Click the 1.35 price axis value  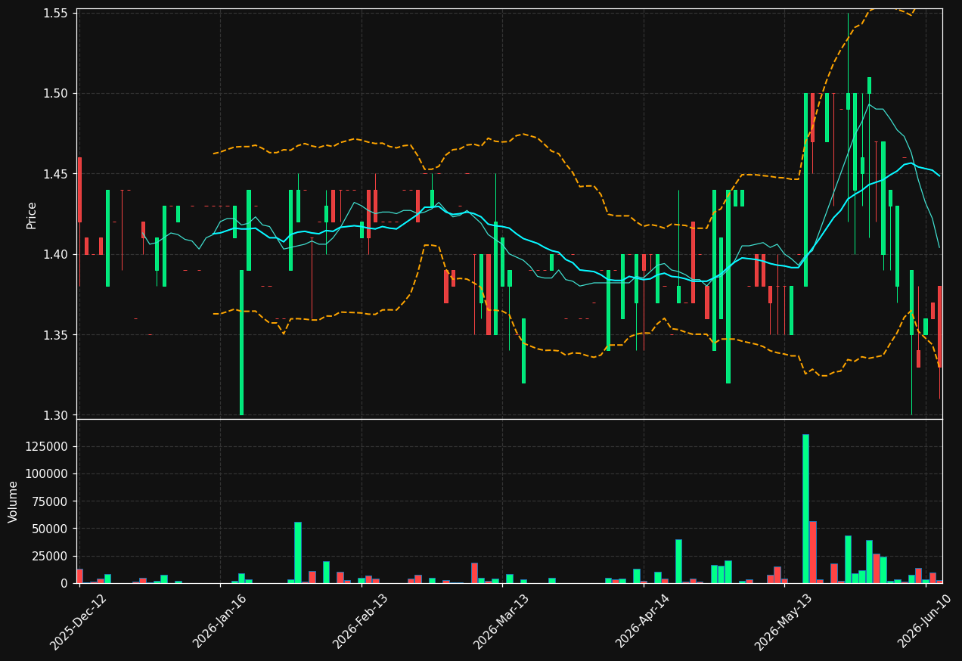56,335
